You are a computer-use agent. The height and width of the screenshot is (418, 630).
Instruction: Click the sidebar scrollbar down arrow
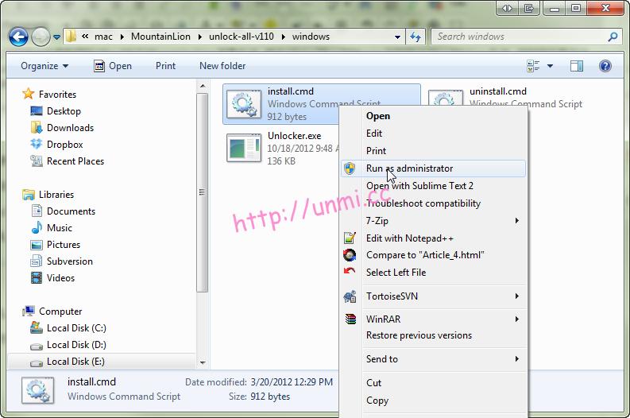pyautogui.click(x=203, y=362)
